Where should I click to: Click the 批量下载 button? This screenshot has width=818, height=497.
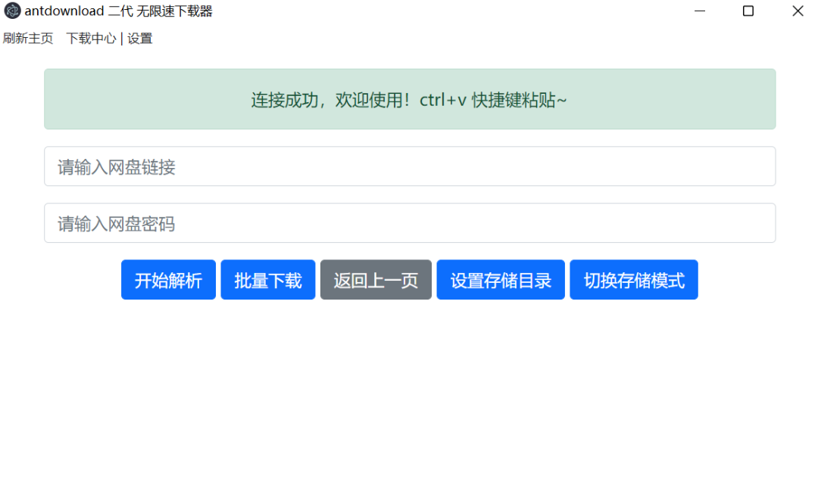tap(267, 280)
